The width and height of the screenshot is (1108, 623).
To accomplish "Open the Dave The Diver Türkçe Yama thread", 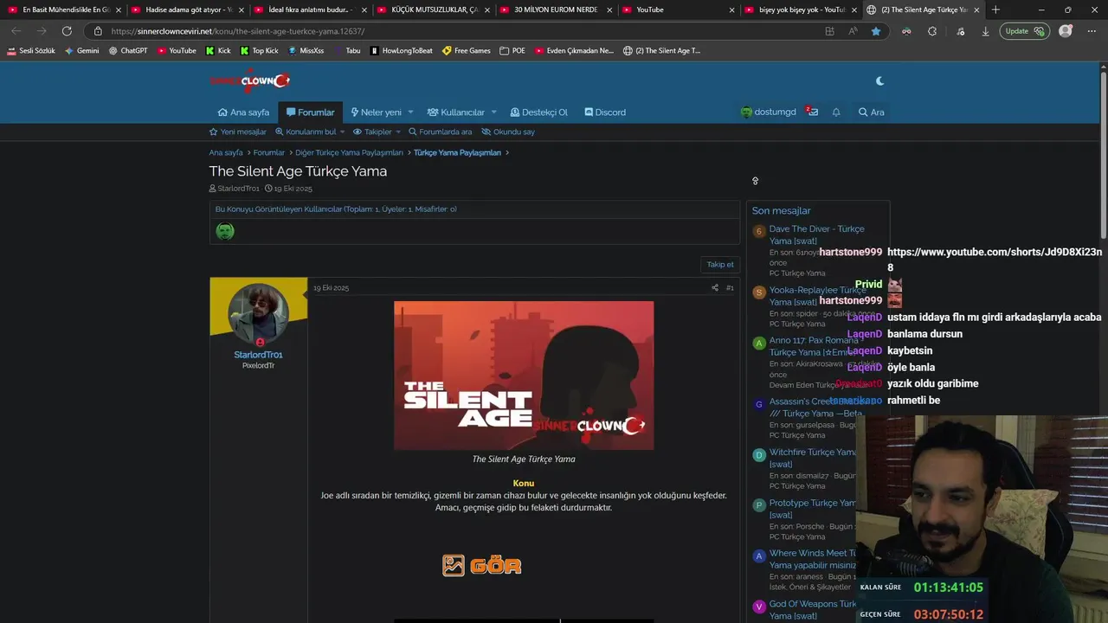I will tap(816, 234).
